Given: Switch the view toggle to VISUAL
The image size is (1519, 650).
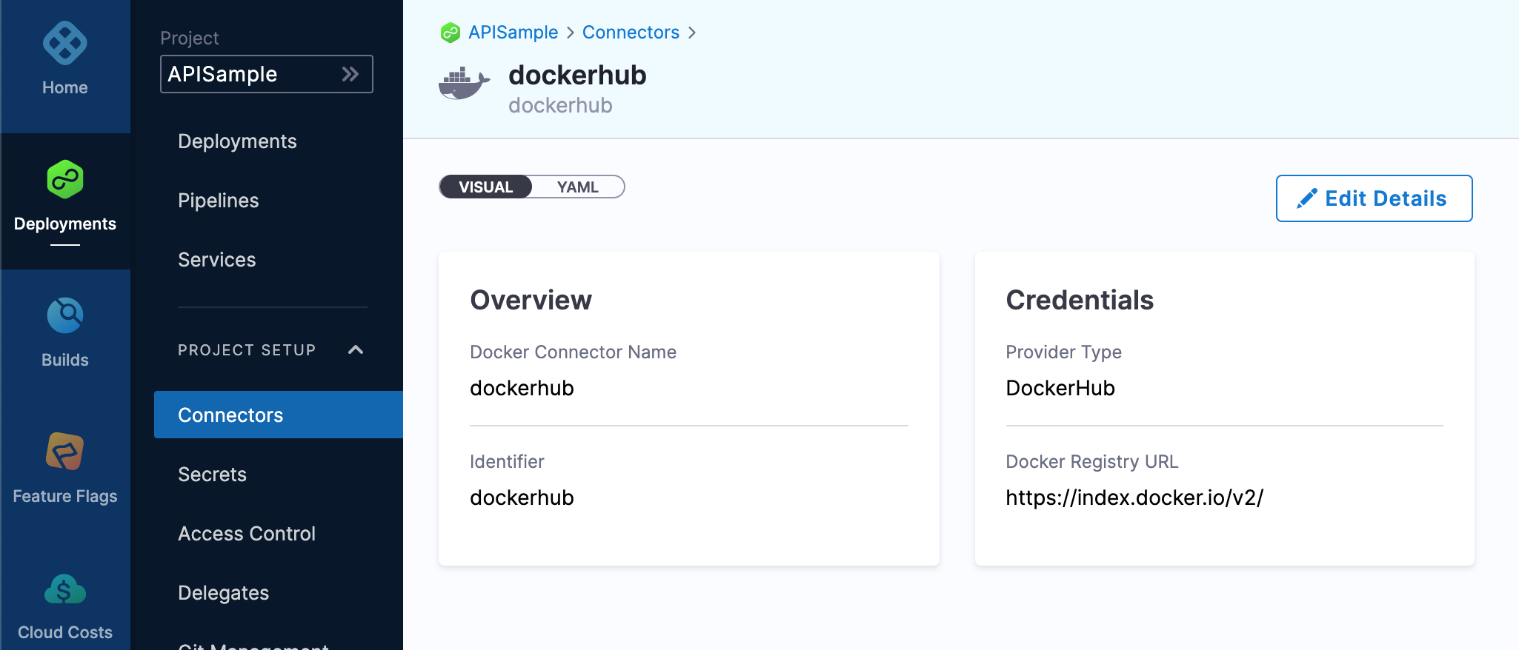Looking at the screenshot, I should pos(486,187).
